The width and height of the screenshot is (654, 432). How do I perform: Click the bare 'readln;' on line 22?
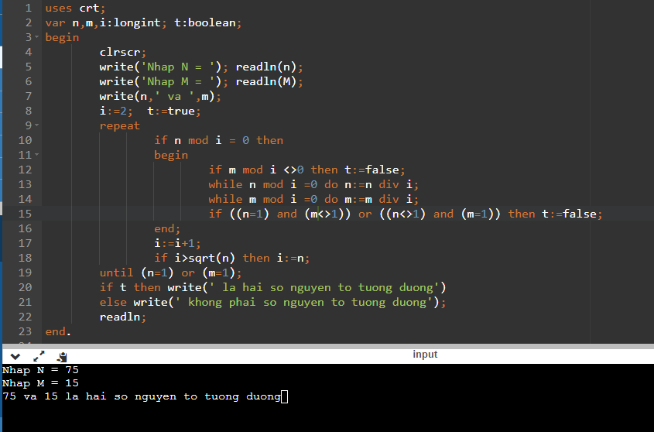122,317
